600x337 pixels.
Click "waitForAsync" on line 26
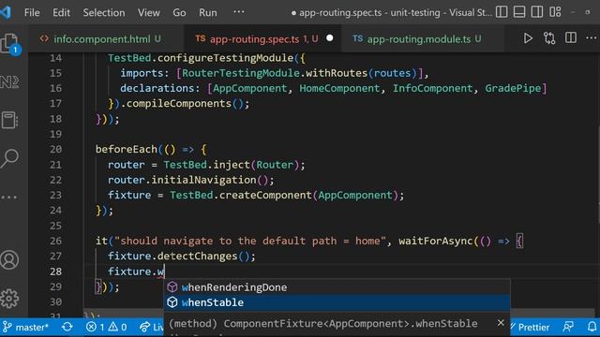point(435,242)
